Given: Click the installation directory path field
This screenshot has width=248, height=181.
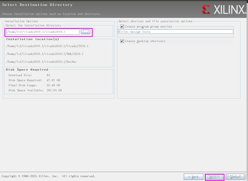Looking at the screenshot, I should tap(43, 32).
